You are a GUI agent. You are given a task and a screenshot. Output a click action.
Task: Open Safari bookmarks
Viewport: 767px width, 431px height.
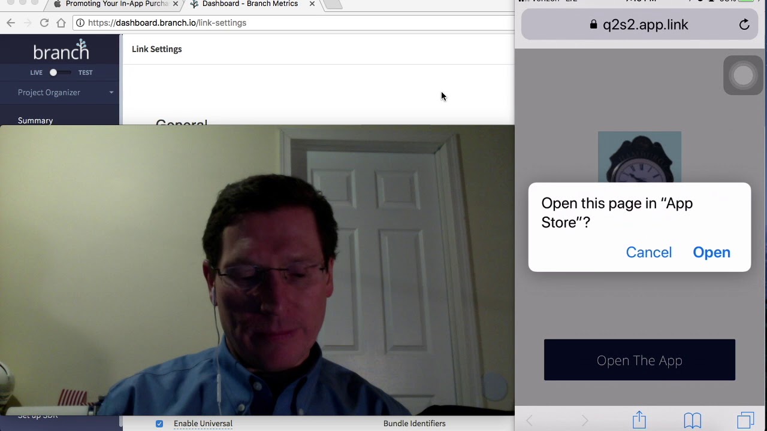point(693,420)
